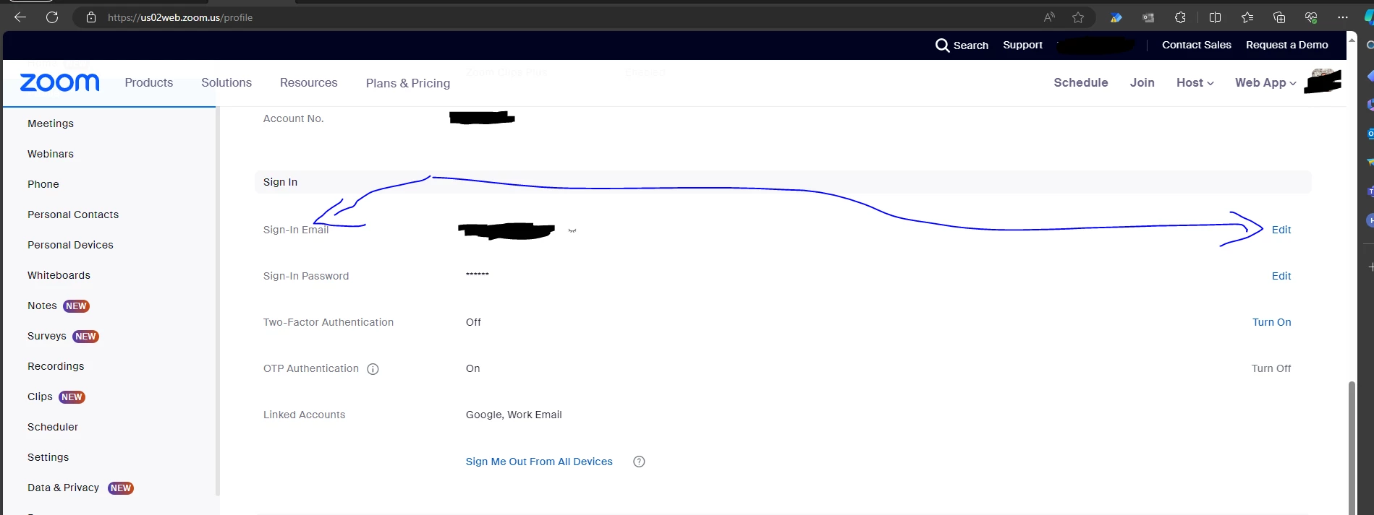
Task: Open the Favorites list icon
Action: [x=1247, y=17]
